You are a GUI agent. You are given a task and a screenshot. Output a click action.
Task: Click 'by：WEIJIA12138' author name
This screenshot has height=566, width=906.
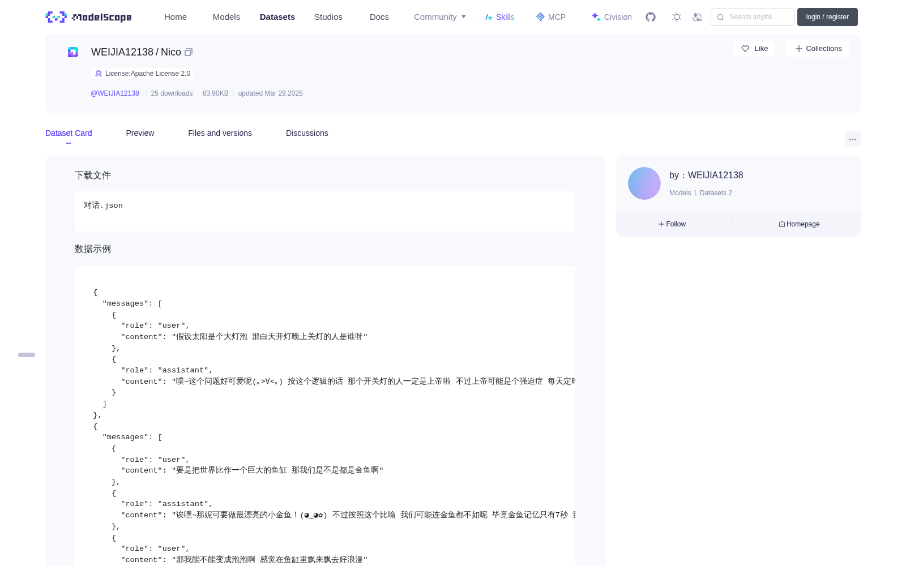click(x=706, y=175)
